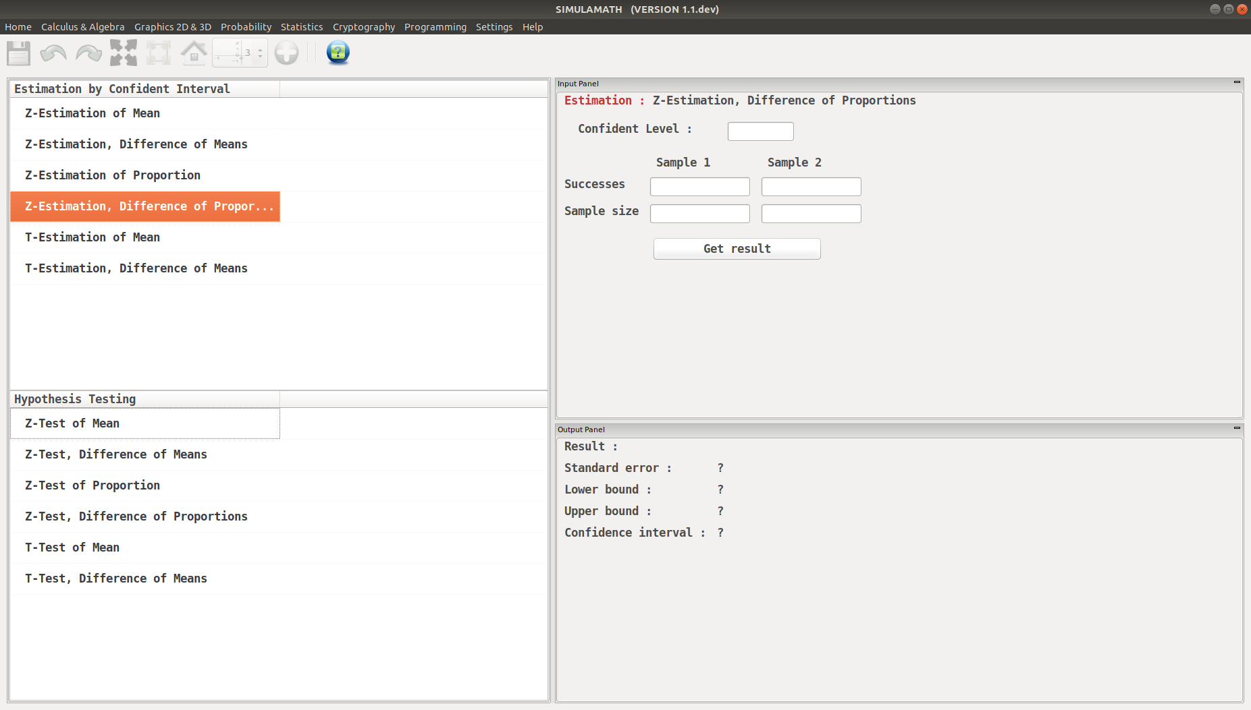Click the fullscreen arrows icon
This screenshot has width=1251, height=710.
tap(124, 53)
